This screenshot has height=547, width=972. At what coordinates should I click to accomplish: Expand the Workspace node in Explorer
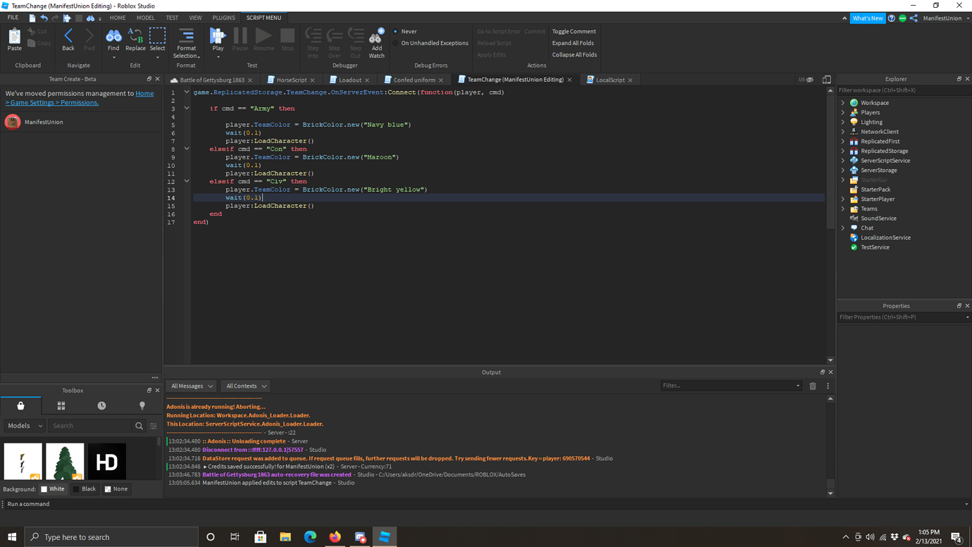[x=843, y=103]
